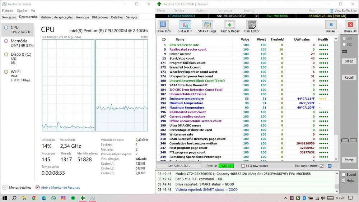Switch to the Processos tab
The image size is (359, 202).
tap(9, 17)
